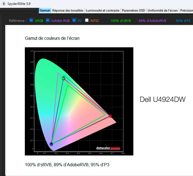
Task: Click the Adobe RGB reference label
Action: (x=60, y=21)
